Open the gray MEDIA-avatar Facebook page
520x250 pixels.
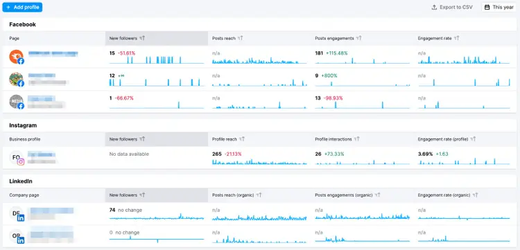[x=16, y=102]
